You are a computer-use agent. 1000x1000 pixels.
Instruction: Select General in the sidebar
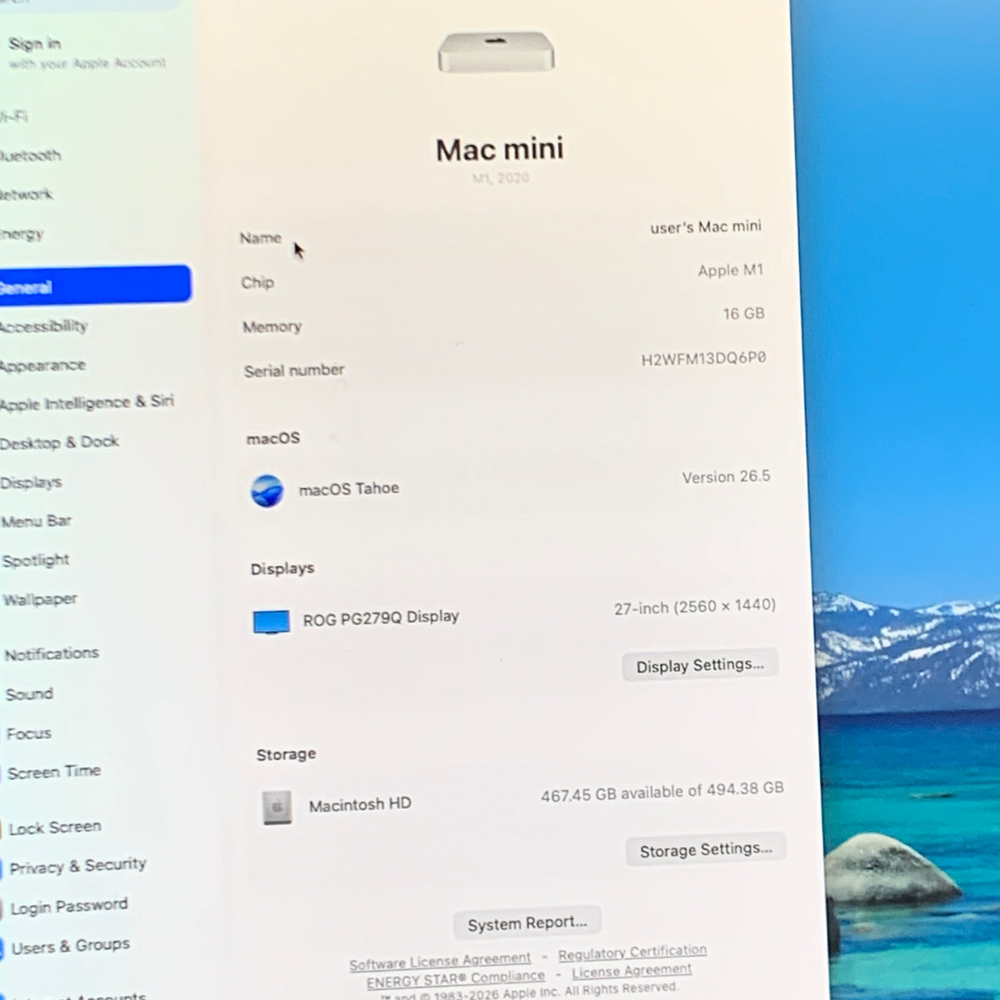coord(93,285)
